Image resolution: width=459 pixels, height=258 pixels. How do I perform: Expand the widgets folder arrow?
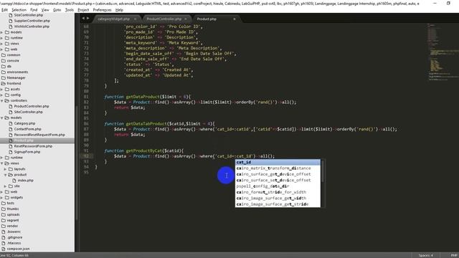(x=2, y=198)
